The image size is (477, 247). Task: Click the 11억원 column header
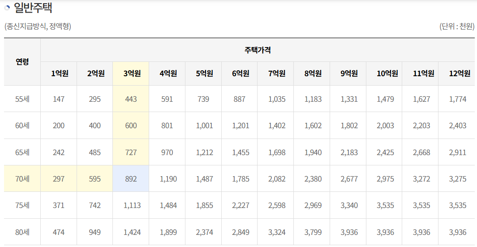420,74
